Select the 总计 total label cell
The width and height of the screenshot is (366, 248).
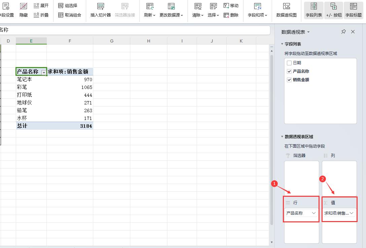(x=31, y=126)
